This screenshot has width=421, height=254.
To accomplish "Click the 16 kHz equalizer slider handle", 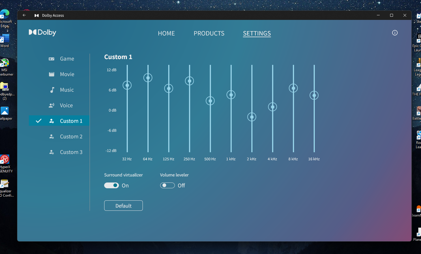I will 314,95.
